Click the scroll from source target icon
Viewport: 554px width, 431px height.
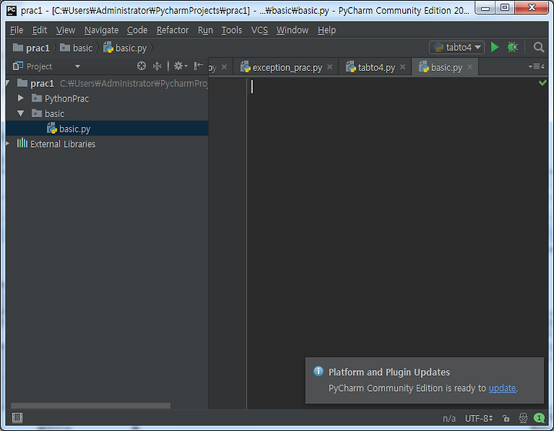tap(142, 66)
